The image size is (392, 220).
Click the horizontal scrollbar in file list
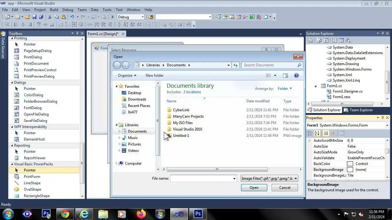pyautogui.click(x=217, y=169)
